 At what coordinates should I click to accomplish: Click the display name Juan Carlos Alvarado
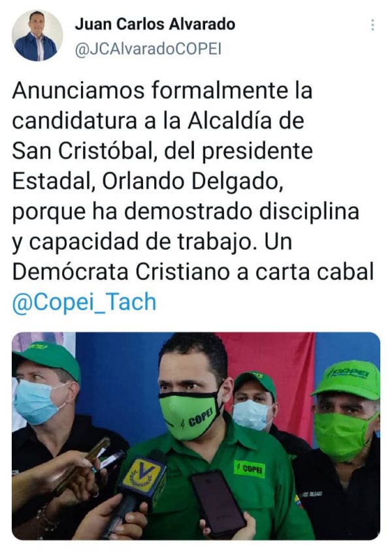(155, 24)
